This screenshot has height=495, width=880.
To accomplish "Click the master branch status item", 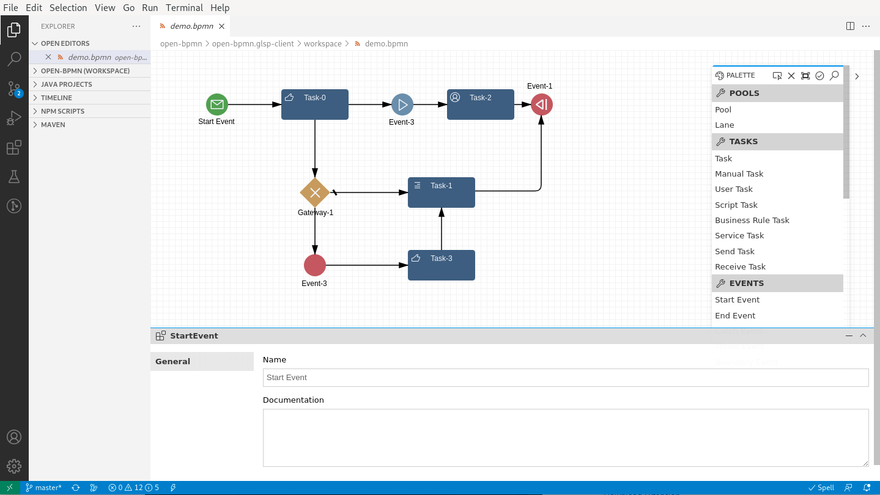I will tap(43, 488).
